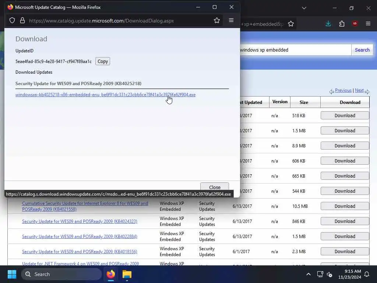Click the Next page link
Screen dimensions: 377x283
coord(359,90)
